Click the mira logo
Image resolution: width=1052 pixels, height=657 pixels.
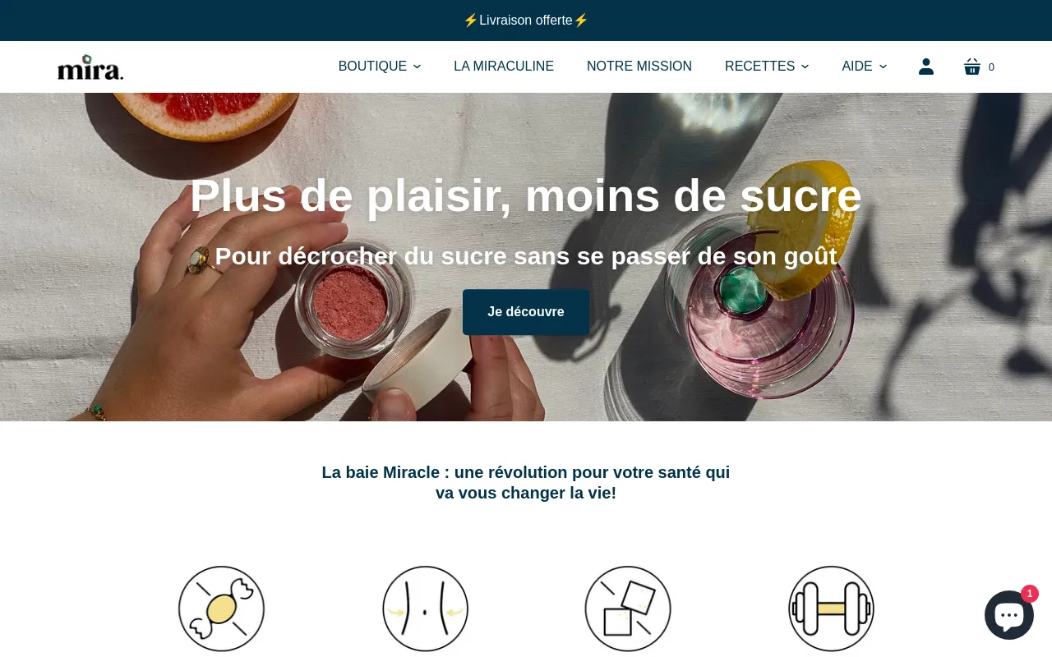click(x=90, y=67)
